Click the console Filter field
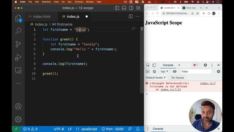 tap(196, 71)
